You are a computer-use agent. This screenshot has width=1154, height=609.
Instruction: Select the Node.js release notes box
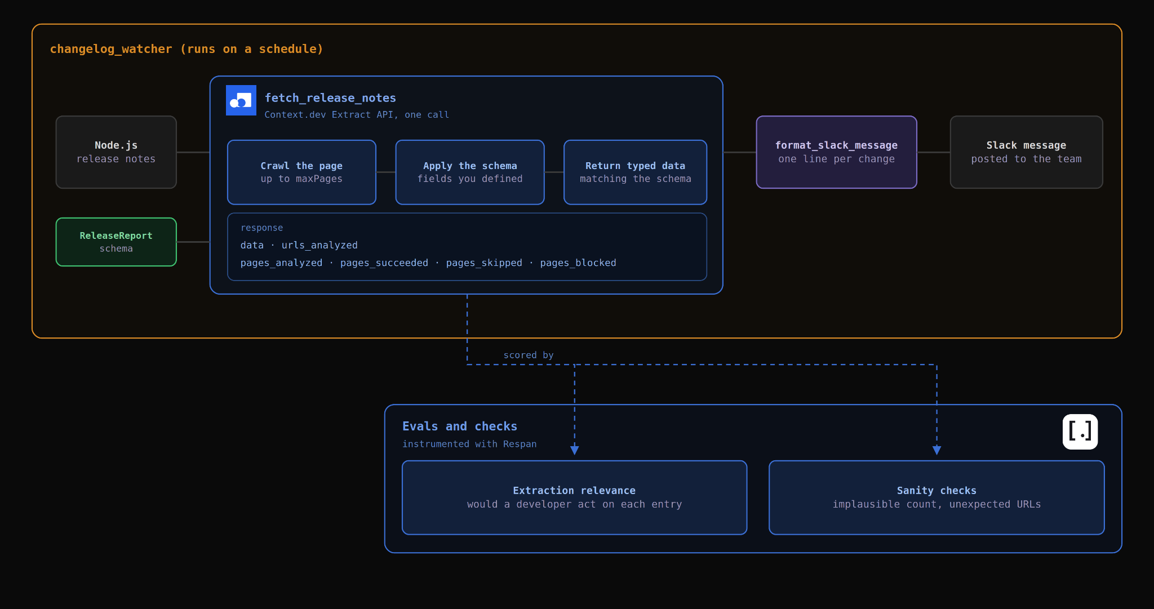tap(116, 152)
